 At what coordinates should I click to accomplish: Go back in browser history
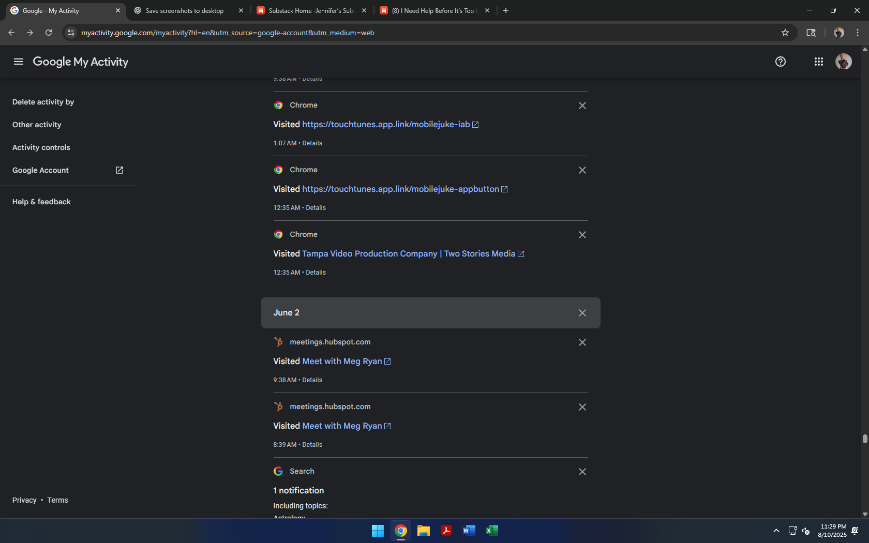pyautogui.click(x=11, y=33)
